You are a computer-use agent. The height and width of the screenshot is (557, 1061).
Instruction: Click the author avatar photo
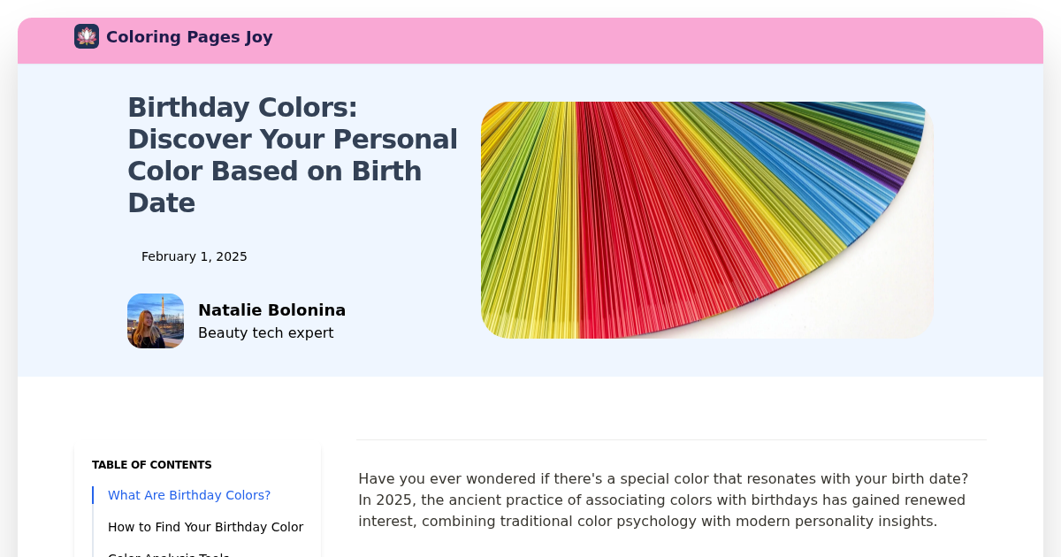(x=156, y=320)
